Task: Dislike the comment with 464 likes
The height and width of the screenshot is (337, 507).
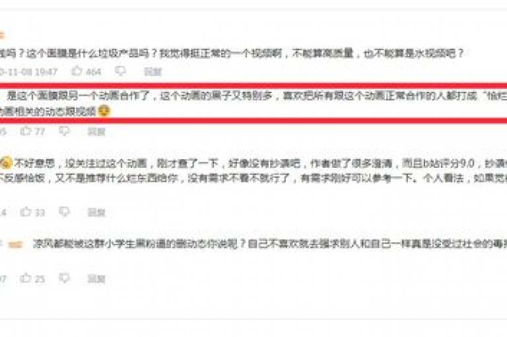Action: point(120,71)
